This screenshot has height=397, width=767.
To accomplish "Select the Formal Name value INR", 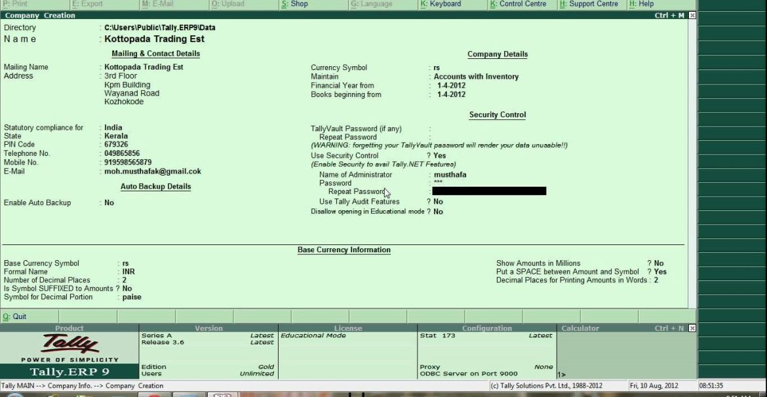I will (x=128, y=272).
